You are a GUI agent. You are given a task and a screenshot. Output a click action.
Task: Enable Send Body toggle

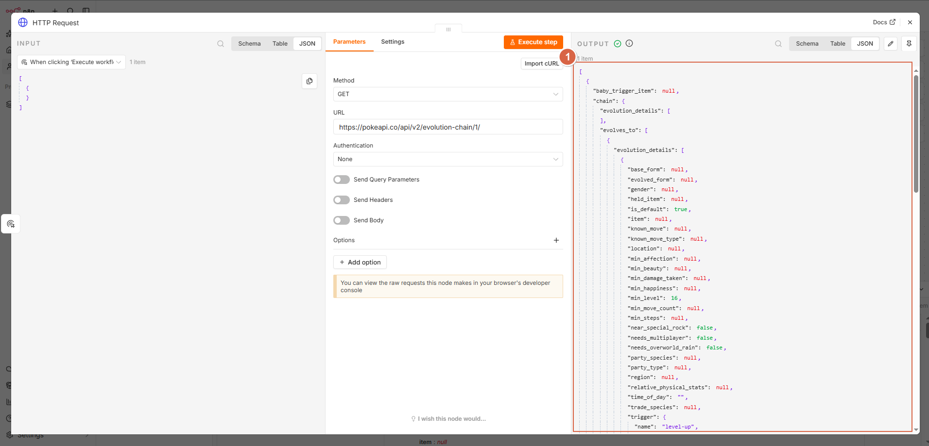(x=342, y=220)
